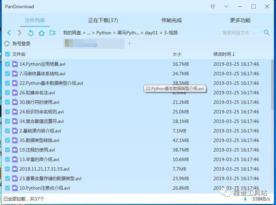Select file name 13.丰富的库介绍.avi
Image resolution: width=276 pixels, height=205 pixels.
39,159
